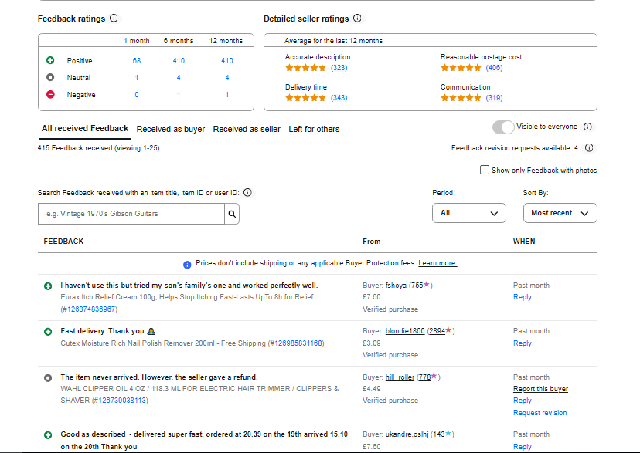Click neutral icon on item never arrived row
The width and height of the screenshot is (640, 453).
pyautogui.click(x=48, y=378)
